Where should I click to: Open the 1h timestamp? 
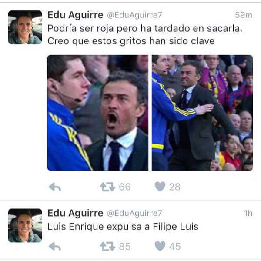[248, 214]
